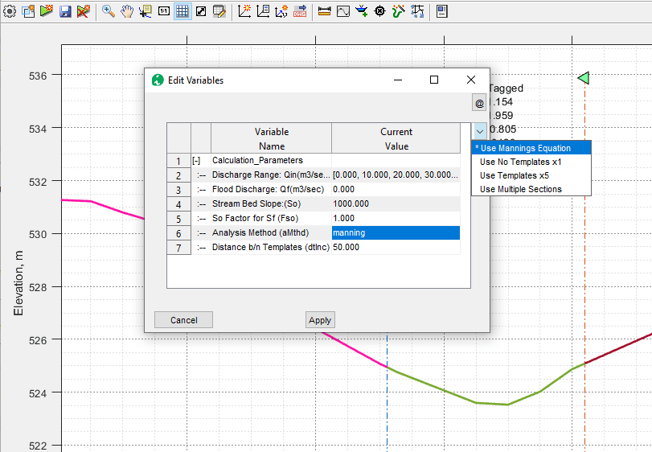
Task: Click the new axes with star icon
Action: pyautogui.click(x=244, y=11)
